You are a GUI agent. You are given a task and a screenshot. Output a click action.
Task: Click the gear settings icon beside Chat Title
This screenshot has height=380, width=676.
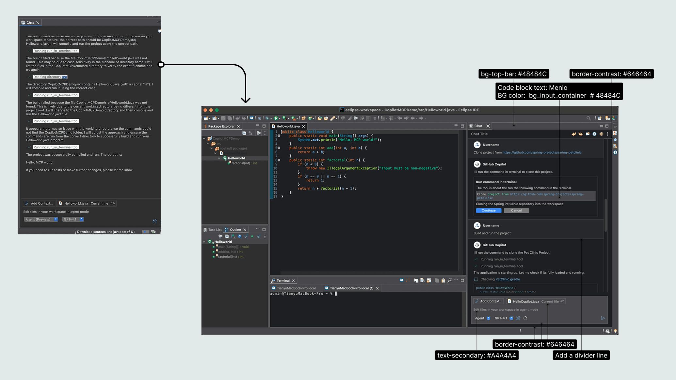601,134
